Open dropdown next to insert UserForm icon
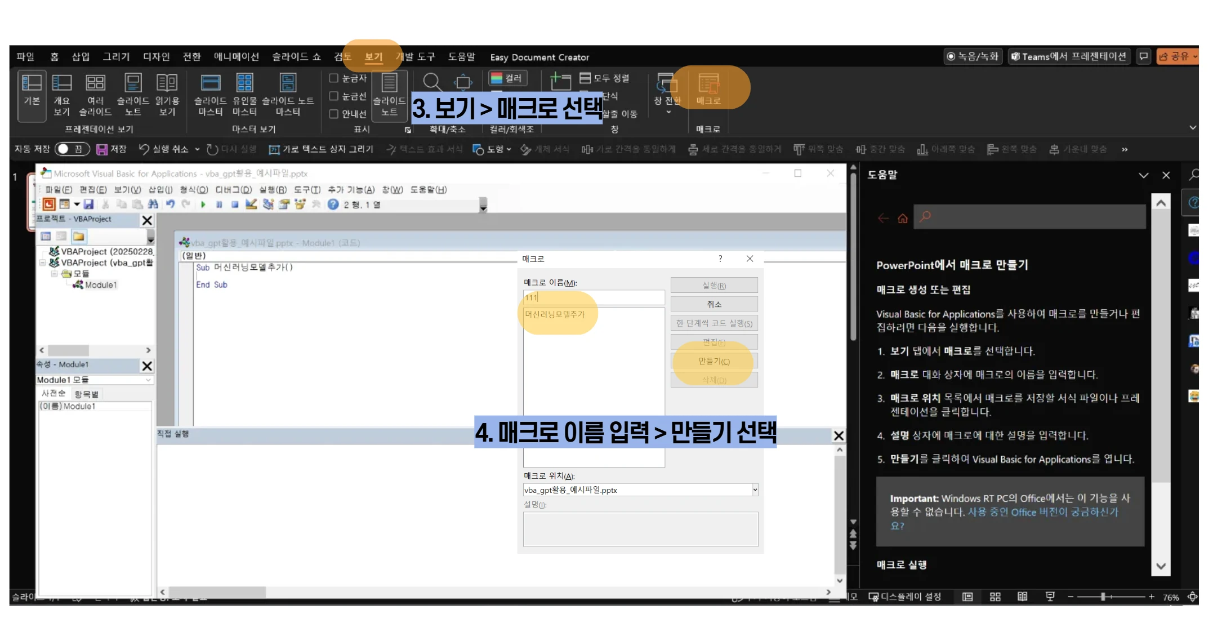Image resolution: width=1213 pixels, height=623 pixels. (77, 204)
